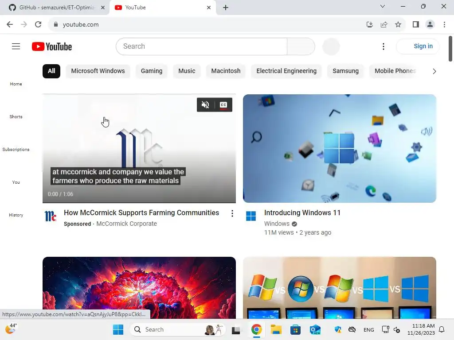Open the YouTube hamburger guide menu
Image resolution: width=454 pixels, height=340 pixels.
point(16,46)
